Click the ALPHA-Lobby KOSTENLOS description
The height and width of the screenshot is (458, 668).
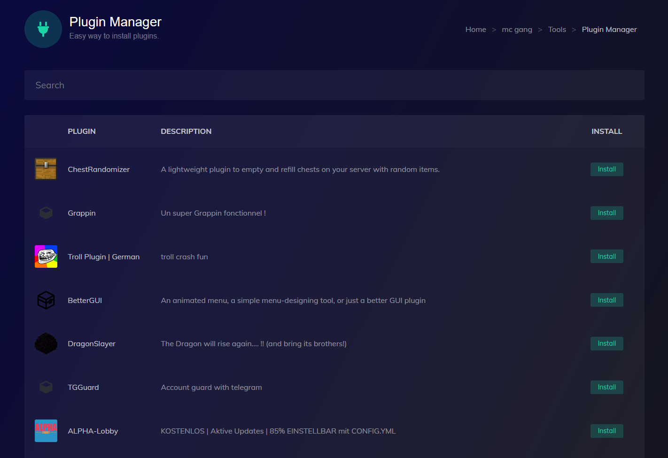coord(278,431)
